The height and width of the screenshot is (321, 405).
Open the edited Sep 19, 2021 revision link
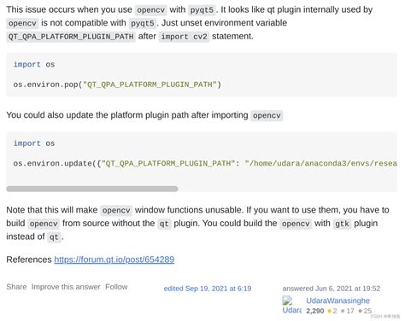pyautogui.click(x=208, y=289)
